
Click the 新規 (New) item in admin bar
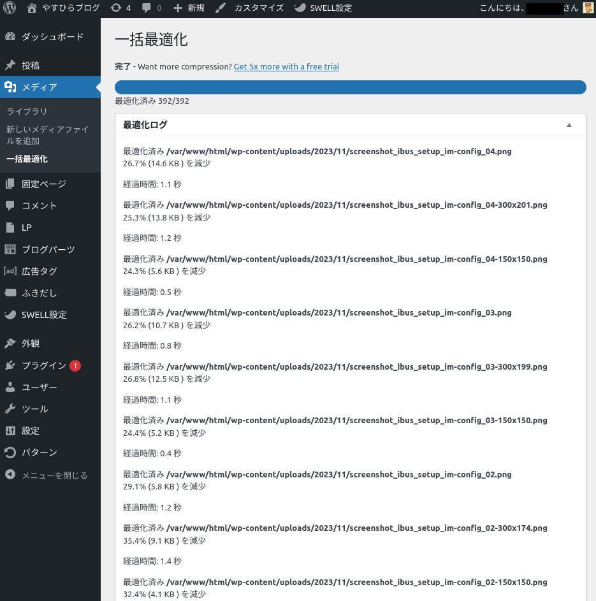pos(189,8)
